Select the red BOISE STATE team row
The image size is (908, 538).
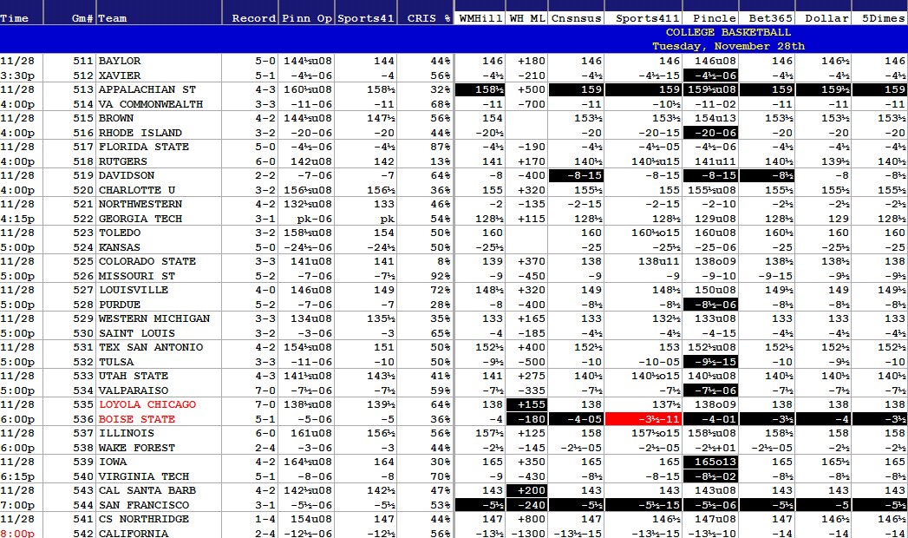click(x=454, y=419)
